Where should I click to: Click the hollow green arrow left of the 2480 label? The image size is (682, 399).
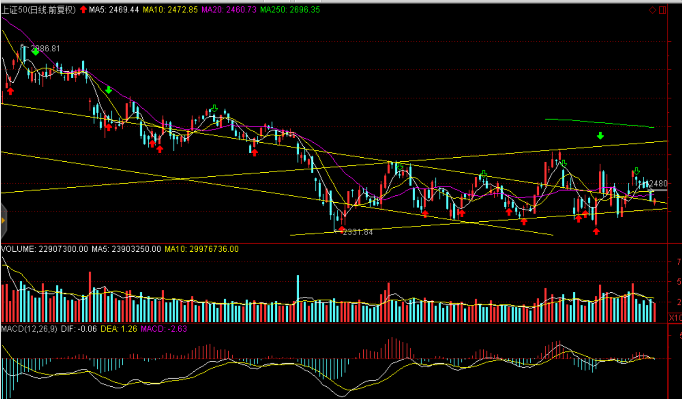636,171
